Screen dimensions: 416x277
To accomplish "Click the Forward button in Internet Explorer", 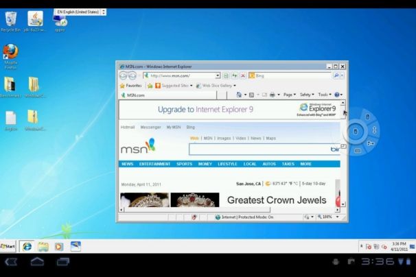I will tap(132, 76).
